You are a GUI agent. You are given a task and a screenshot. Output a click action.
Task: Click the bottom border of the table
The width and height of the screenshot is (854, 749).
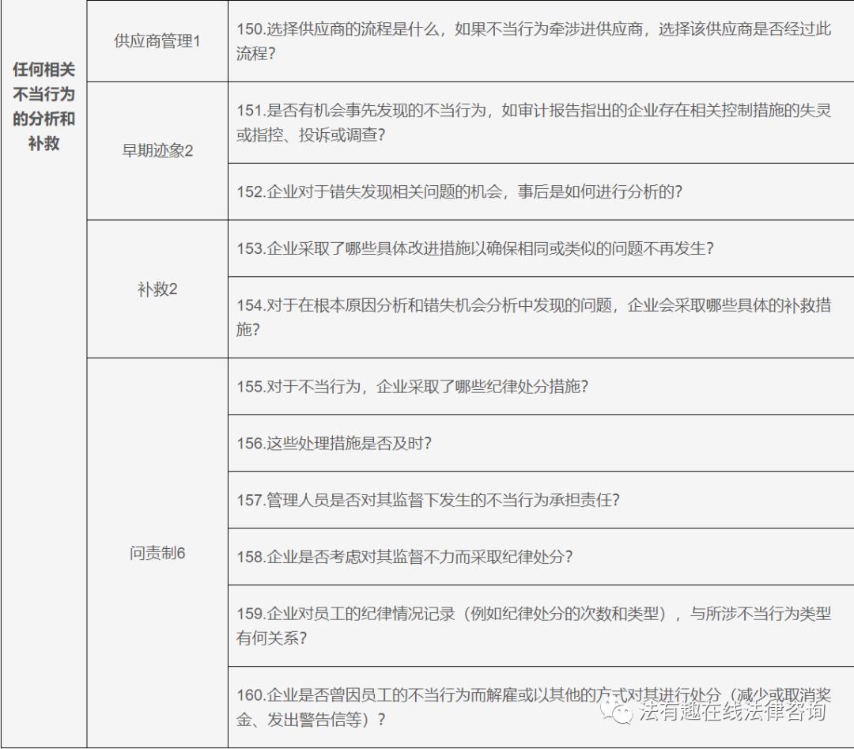tap(427, 747)
